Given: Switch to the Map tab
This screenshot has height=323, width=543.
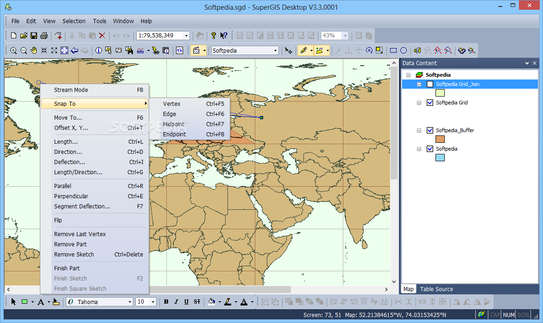Looking at the screenshot, I should [x=408, y=289].
